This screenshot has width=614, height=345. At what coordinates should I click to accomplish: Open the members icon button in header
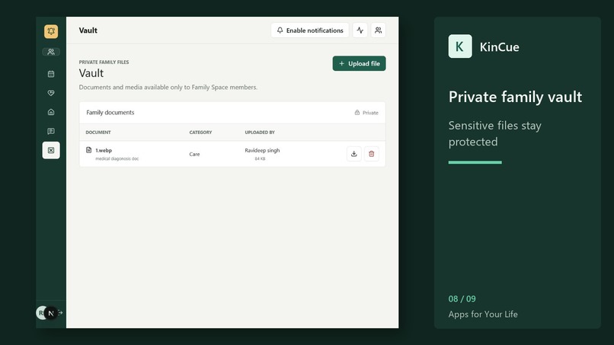tap(379, 30)
